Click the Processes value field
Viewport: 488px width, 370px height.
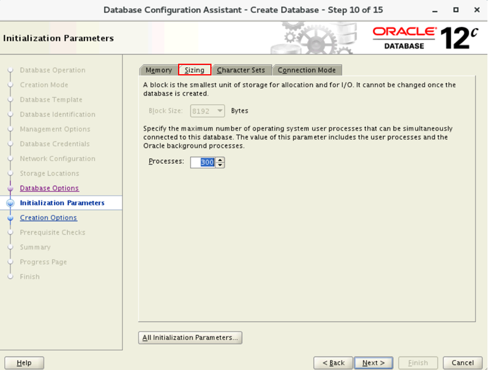(x=203, y=162)
